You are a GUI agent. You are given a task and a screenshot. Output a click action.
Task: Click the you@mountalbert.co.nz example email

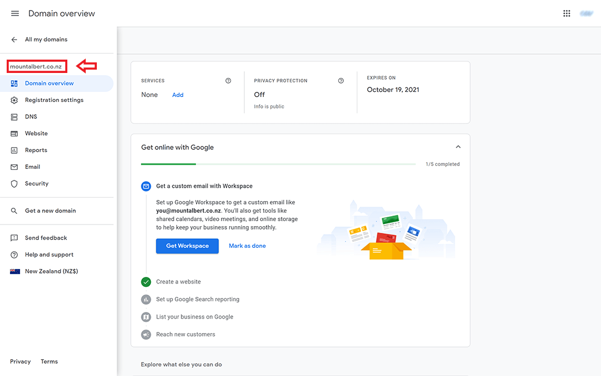point(189,211)
